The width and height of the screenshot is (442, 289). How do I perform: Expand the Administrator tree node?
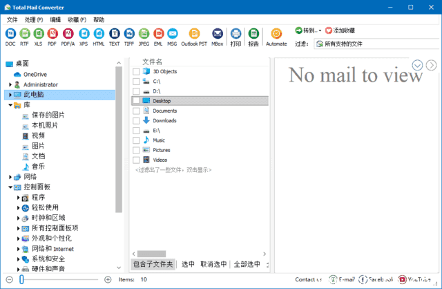coord(10,84)
